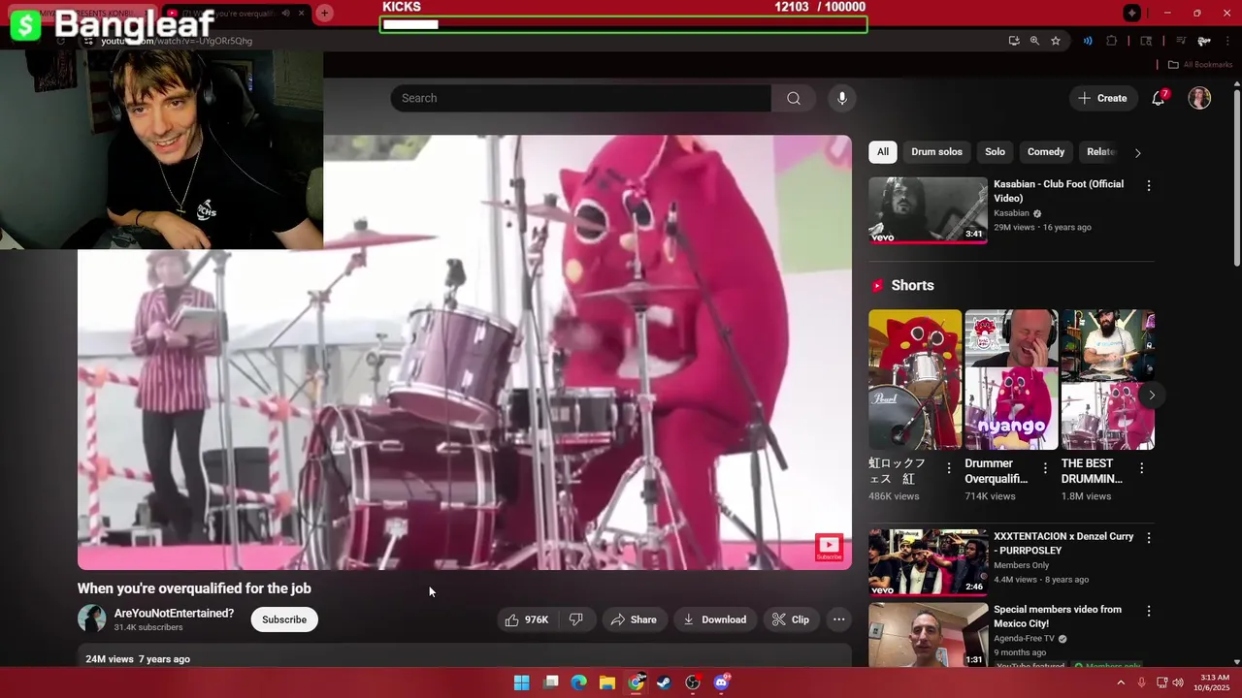Launch Microsoft Edge from taskbar
This screenshot has width=1242, height=698.
[x=578, y=682]
